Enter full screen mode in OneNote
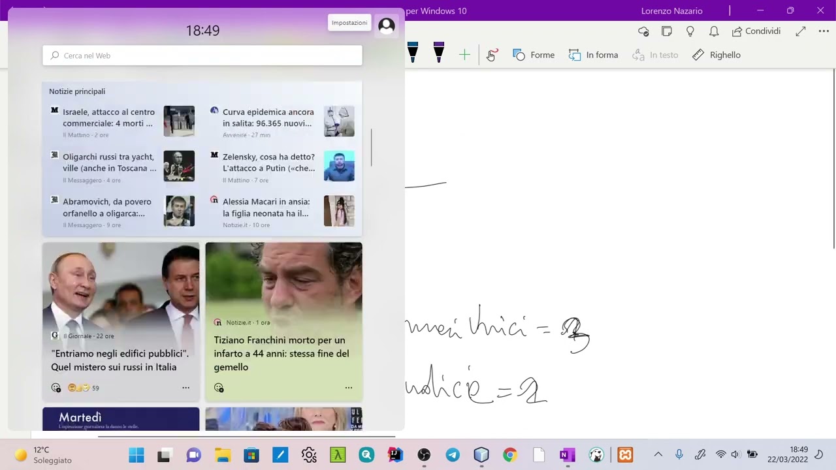The image size is (836, 470). coord(801,31)
